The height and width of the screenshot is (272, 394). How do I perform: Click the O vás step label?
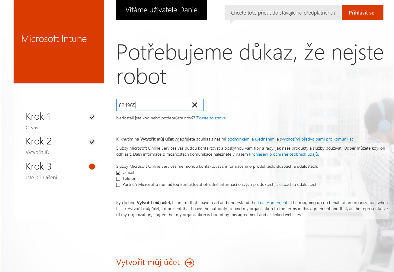pos(32,128)
